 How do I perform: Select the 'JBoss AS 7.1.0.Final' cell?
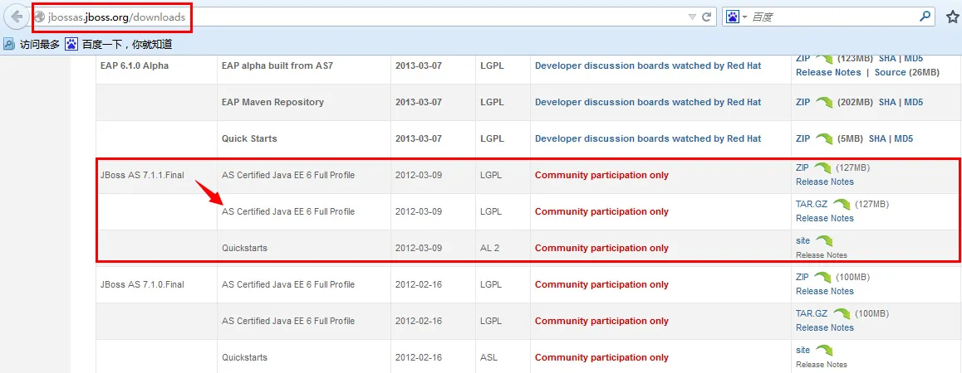pyautogui.click(x=142, y=285)
